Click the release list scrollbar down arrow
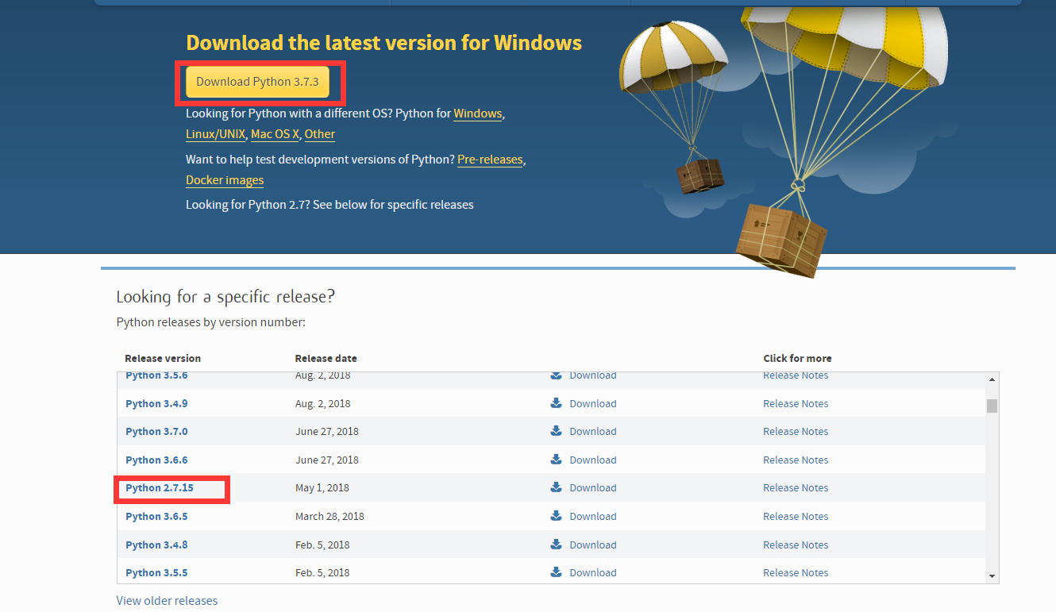 click(x=992, y=575)
